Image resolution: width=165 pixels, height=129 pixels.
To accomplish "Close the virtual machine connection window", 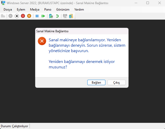I will click(x=160, y=3).
